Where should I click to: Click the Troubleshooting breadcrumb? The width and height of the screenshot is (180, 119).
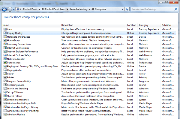coord(78,9)
